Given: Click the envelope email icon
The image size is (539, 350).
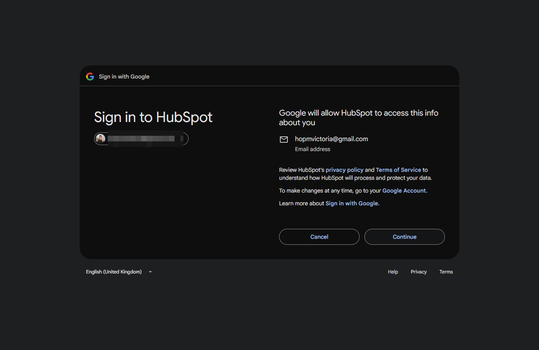Looking at the screenshot, I should coord(284,140).
